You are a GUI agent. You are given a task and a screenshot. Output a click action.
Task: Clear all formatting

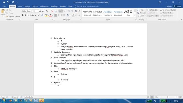[x=52, y=11]
